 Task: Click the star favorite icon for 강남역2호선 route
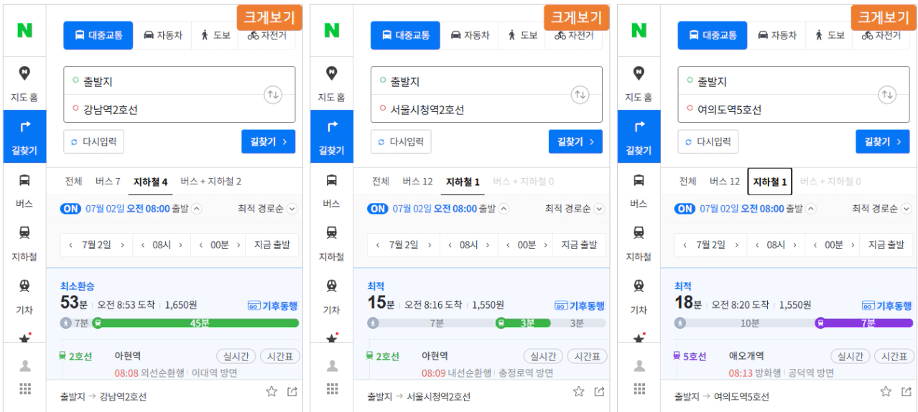(272, 391)
